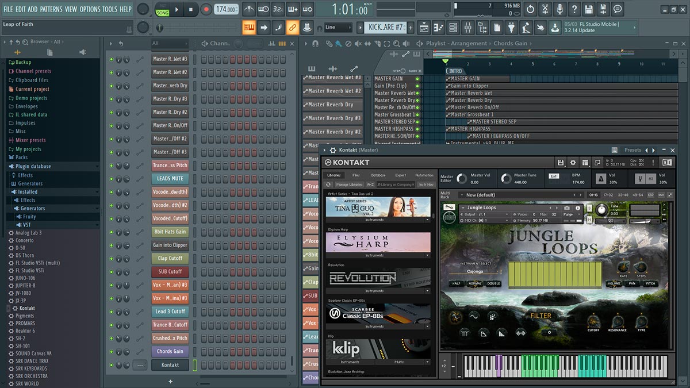The width and height of the screenshot is (690, 388).
Task: Click the Kontakt libraries refresh icon
Action: coord(328,185)
